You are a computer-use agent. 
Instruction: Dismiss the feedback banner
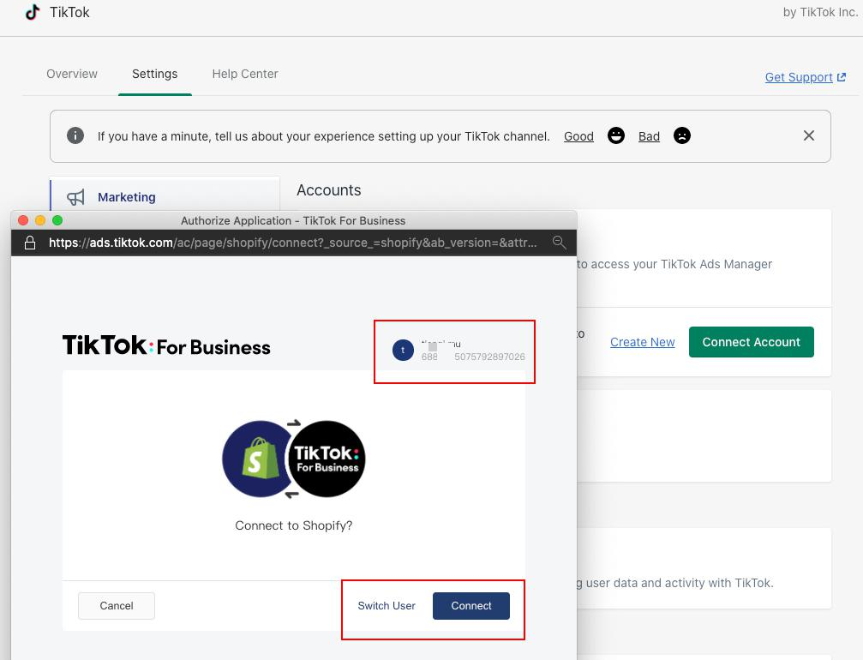pyautogui.click(x=808, y=135)
